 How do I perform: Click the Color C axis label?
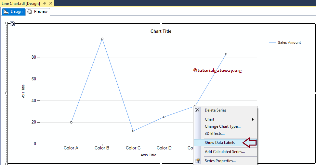pyautogui.click(x=133, y=148)
